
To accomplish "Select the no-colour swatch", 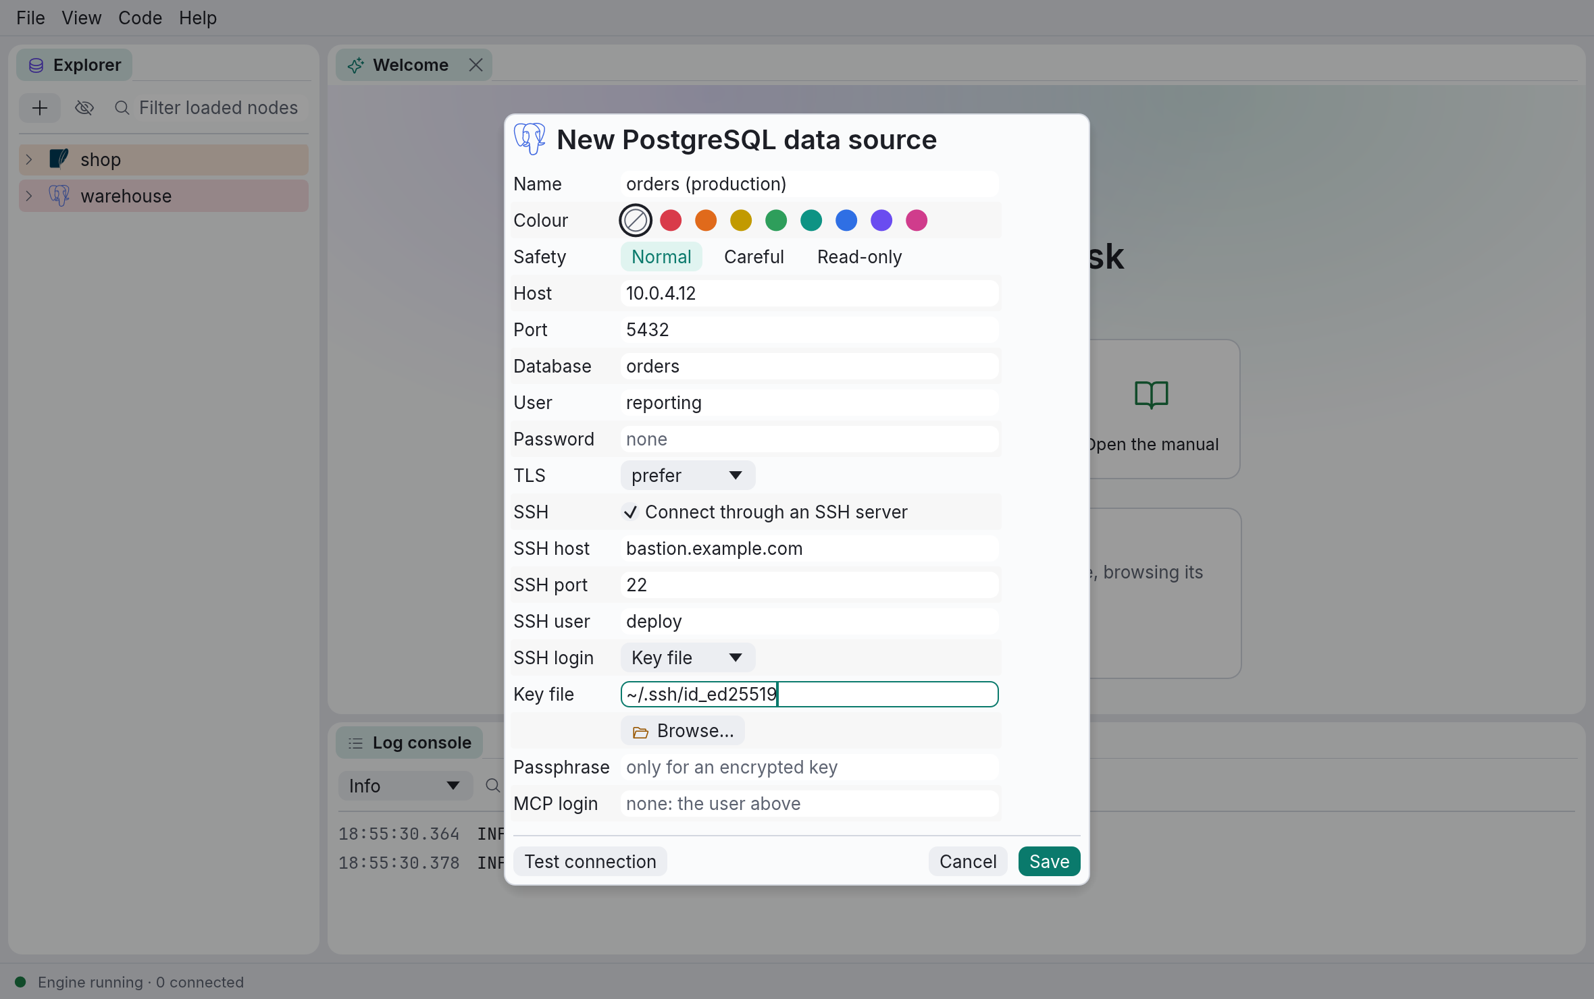I will [635, 220].
